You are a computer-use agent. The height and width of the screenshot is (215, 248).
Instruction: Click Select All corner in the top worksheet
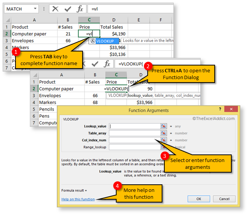pyautogui.click(x=7, y=20)
